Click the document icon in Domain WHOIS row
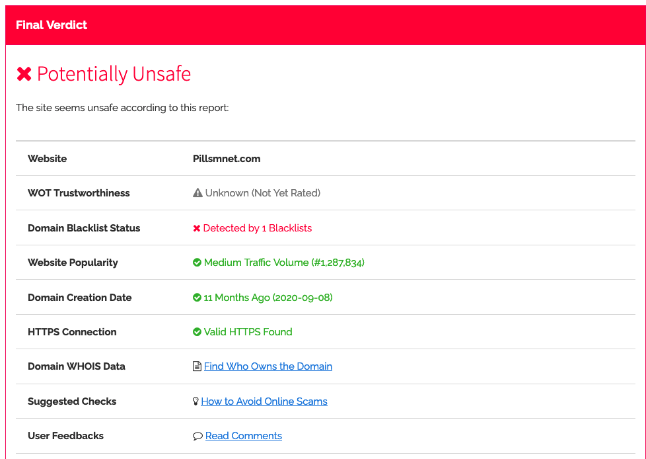The width and height of the screenshot is (646, 459). tap(197, 366)
